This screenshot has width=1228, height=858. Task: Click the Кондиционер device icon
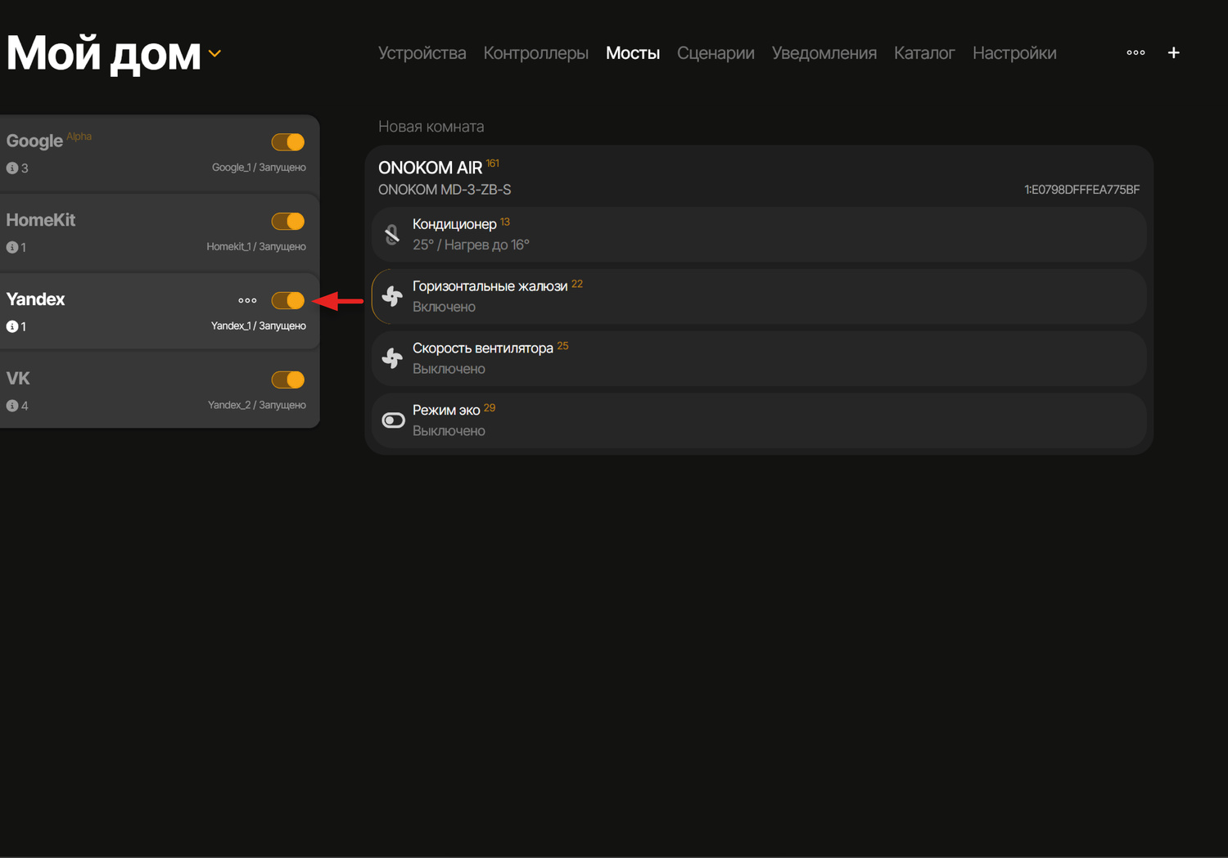coord(393,235)
